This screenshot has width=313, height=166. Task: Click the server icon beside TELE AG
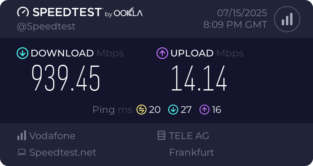click(x=161, y=136)
